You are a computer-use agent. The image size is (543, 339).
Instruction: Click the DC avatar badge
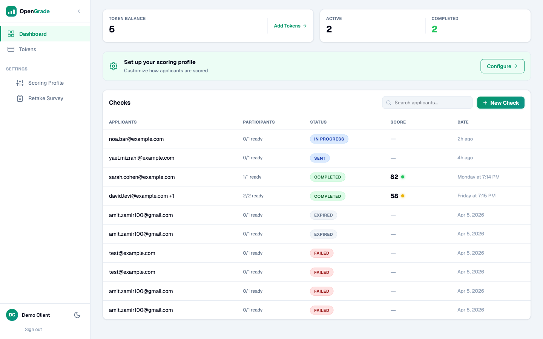12,315
